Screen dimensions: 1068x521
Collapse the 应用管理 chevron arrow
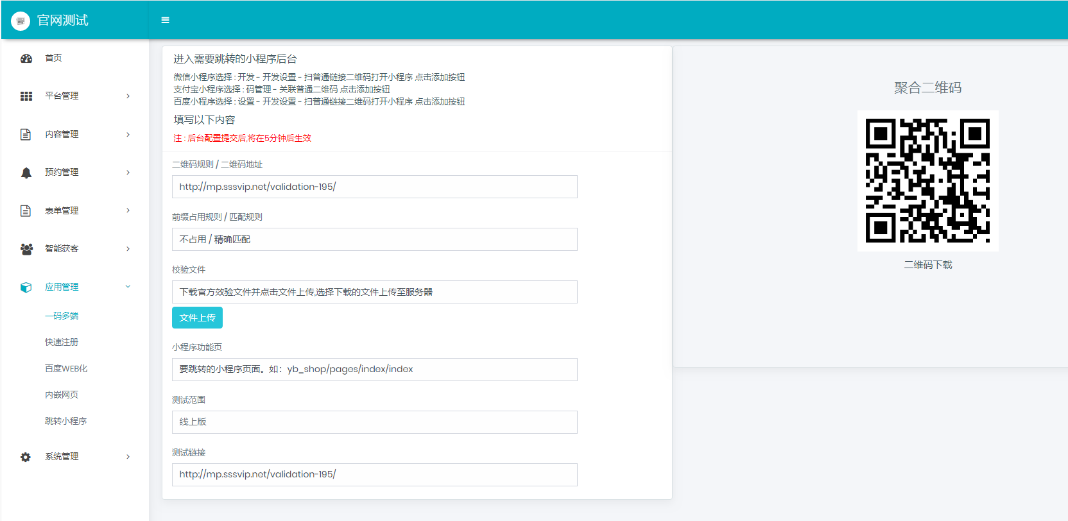click(x=128, y=287)
